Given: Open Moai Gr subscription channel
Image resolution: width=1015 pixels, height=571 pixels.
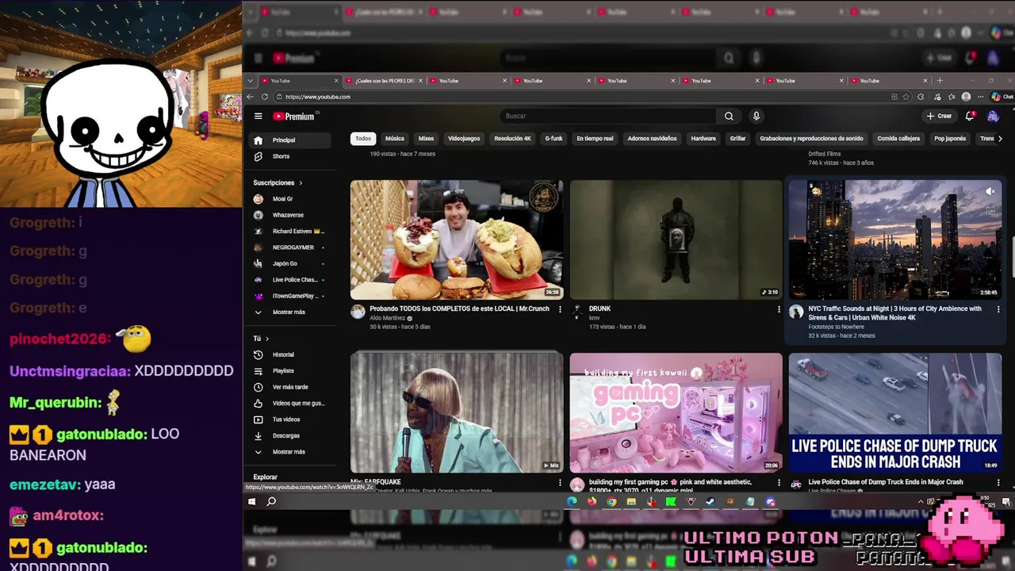Looking at the screenshot, I should pyautogui.click(x=289, y=199).
